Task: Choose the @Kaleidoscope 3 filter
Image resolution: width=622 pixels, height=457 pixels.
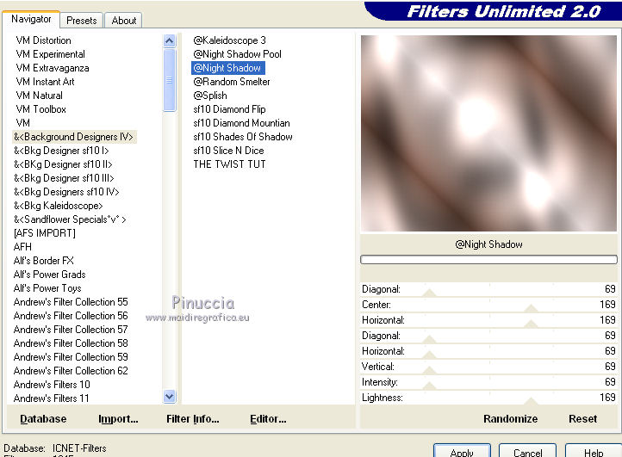Action: (230, 40)
